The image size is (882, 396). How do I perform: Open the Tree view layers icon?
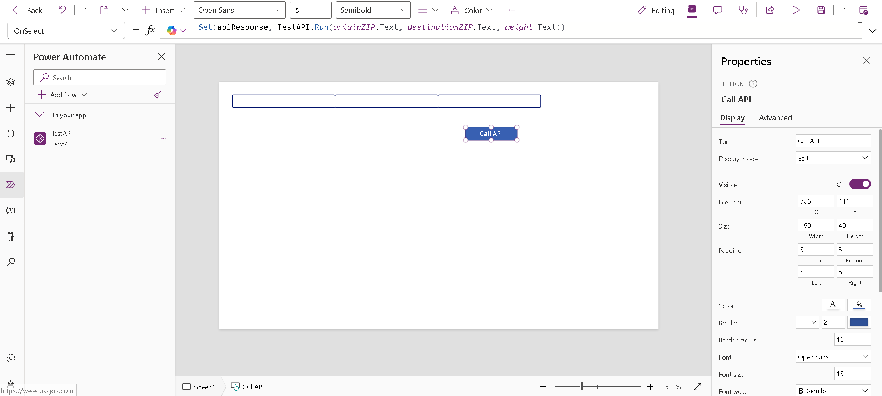pyautogui.click(x=11, y=82)
